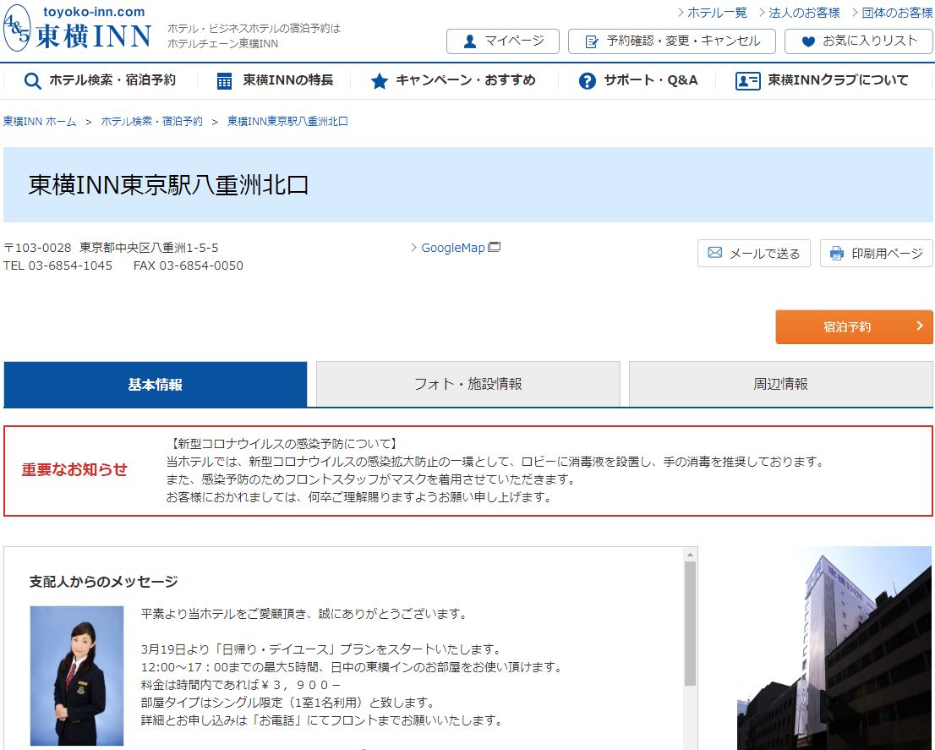
Task: Click the magnifier search icon
Action: [x=32, y=81]
